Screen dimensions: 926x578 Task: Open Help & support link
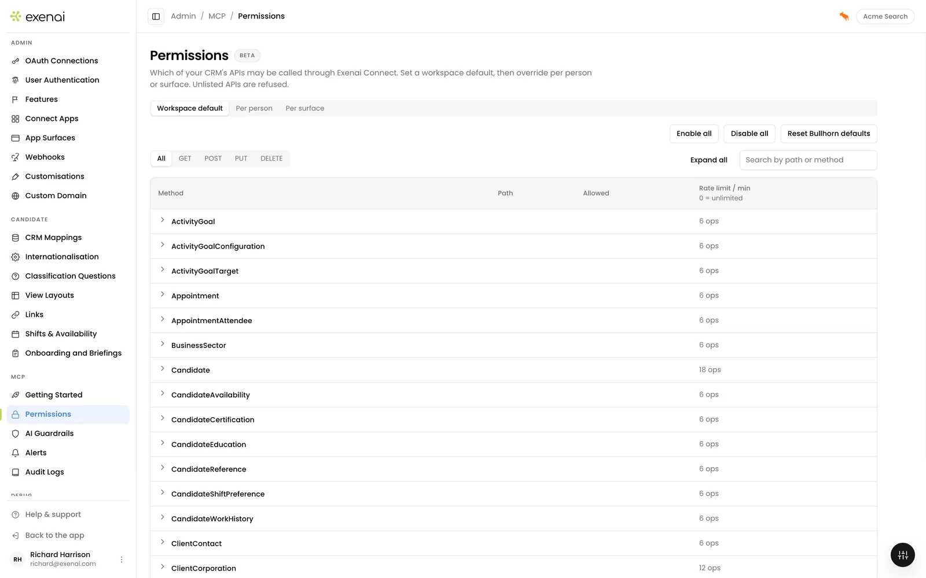(68, 514)
